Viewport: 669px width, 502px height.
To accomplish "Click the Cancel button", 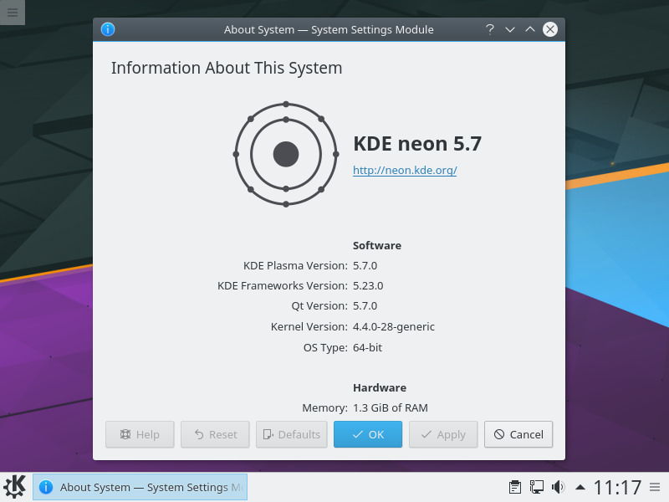I will [518, 434].
